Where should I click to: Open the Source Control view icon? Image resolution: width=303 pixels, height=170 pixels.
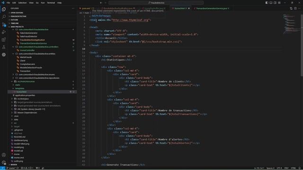(4, 25)
